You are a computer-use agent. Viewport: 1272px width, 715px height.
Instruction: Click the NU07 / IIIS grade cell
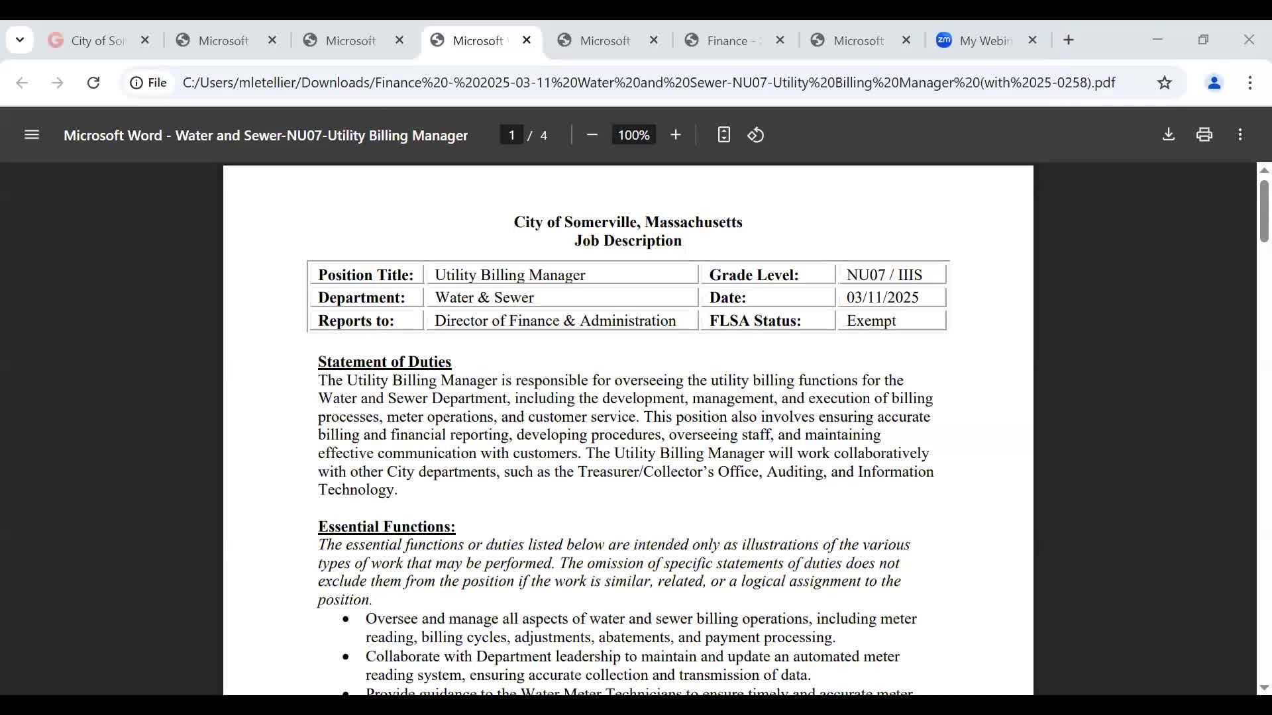(892, 275)
